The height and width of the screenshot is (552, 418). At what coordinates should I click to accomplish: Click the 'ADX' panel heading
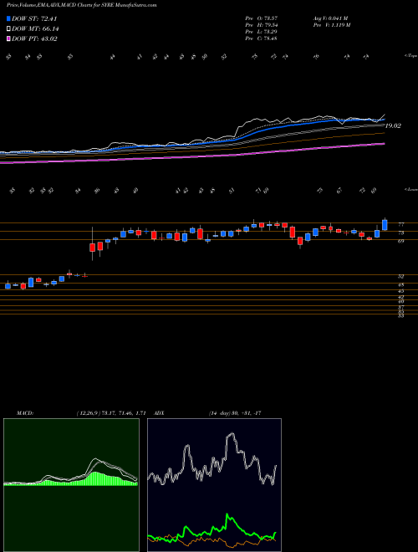click(158, 413)
